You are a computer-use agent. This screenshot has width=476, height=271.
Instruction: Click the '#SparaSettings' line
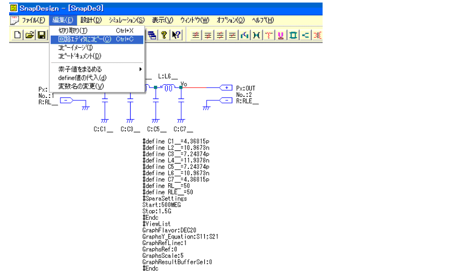(x=165, y=198)
